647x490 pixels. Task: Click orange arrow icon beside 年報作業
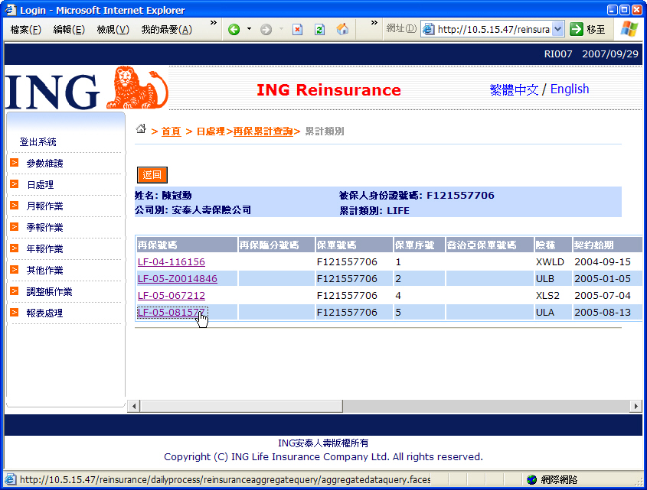(x=15, y=248)
